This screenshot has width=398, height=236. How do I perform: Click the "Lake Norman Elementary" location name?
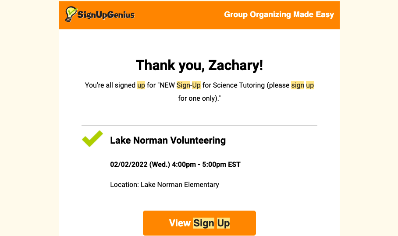pos(180,184)
